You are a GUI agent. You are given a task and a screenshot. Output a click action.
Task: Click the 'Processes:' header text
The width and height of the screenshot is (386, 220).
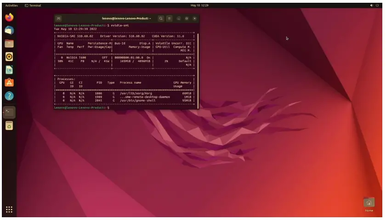click(66, 79)
